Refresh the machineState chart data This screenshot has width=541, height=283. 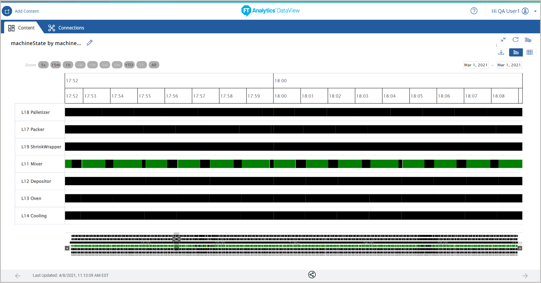point(516,40)
